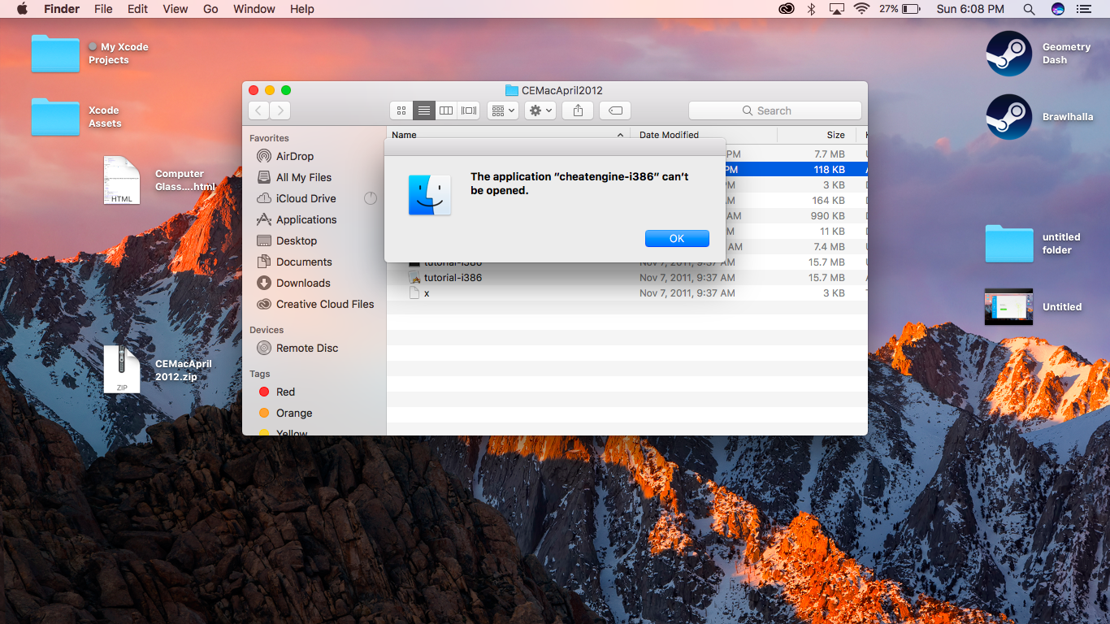Screen dimensions: 1110x624
Task: Click the Edit Tags toolbar button
Action: pos(615,110)
